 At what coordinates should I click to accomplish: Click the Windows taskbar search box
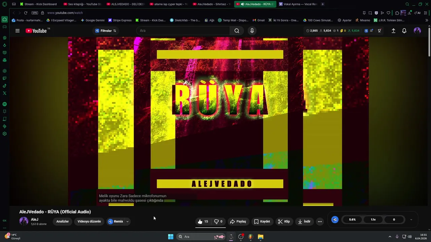201,237
